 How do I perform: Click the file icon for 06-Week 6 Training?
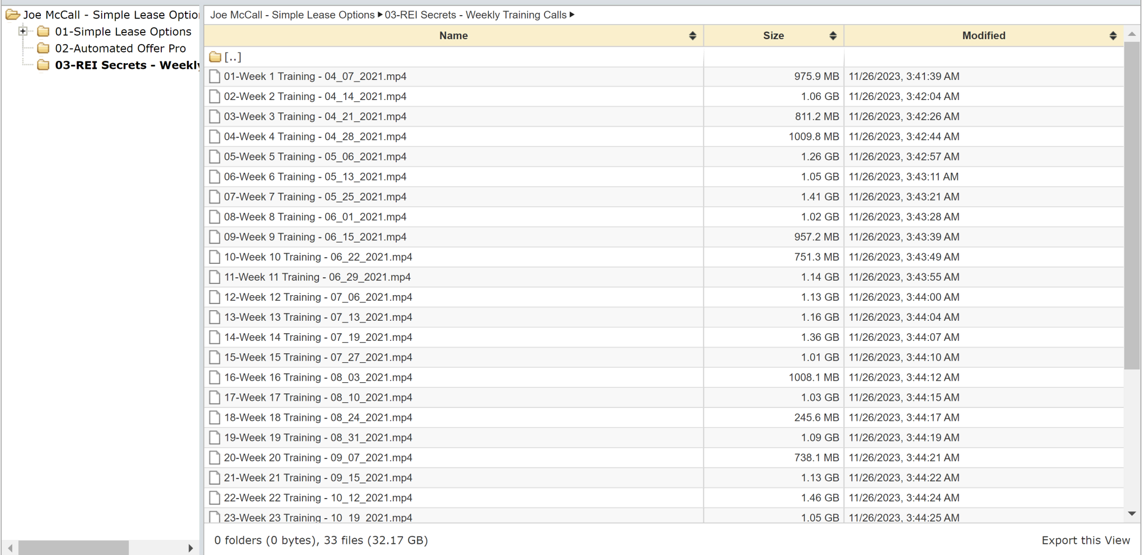214,177
